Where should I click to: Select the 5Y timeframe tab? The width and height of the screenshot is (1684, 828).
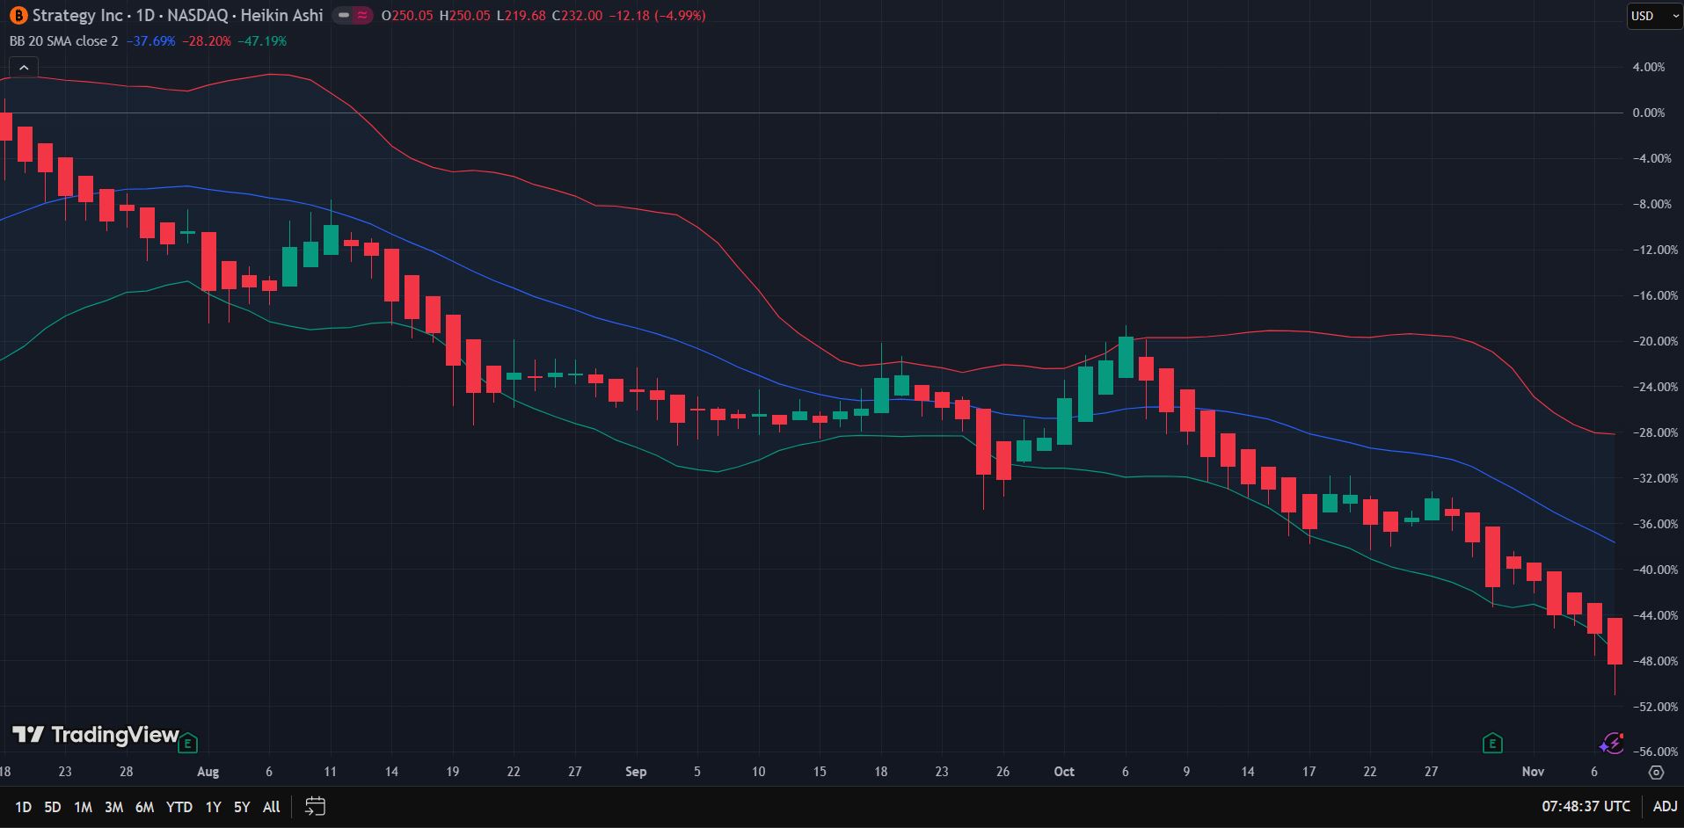tap(241, 806)
